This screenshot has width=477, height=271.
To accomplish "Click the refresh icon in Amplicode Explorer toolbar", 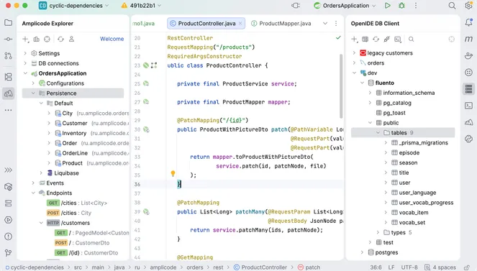I will 61,39.
